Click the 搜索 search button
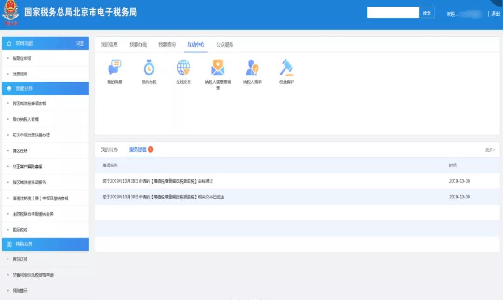The height and width of the screenshot is (300, 503). pos(426,13)
